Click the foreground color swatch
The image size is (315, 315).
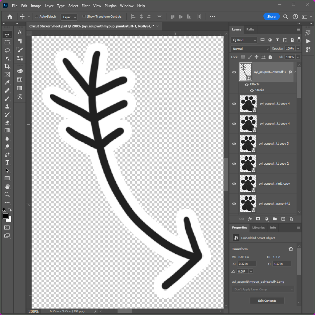[x=6, y=216]
